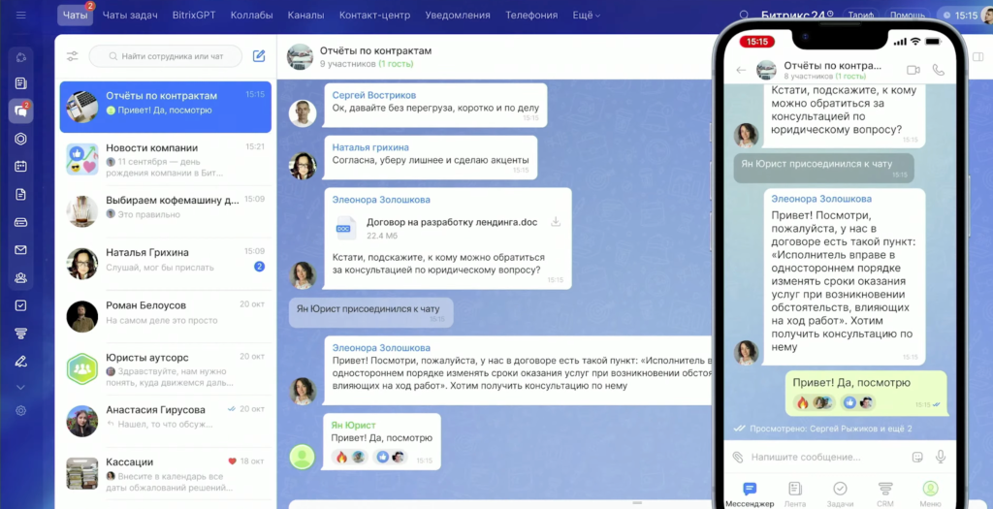Open the phone's Задачи bottom tab

(x=840, y=493)
